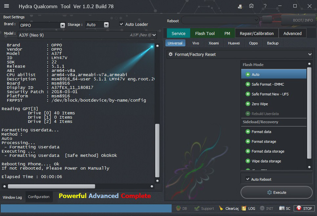Screen dimensions: 317x216
Task: Toggle the Auto Loader checkbox
Action: click(121, 24)
